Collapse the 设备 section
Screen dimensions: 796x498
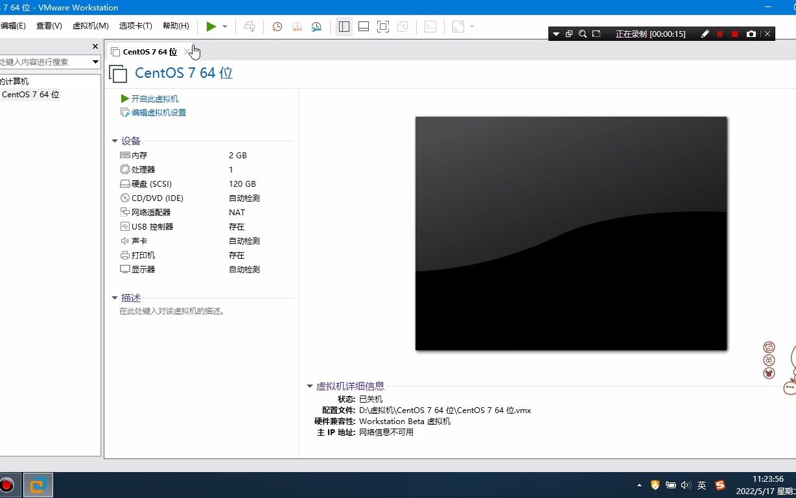115,141
